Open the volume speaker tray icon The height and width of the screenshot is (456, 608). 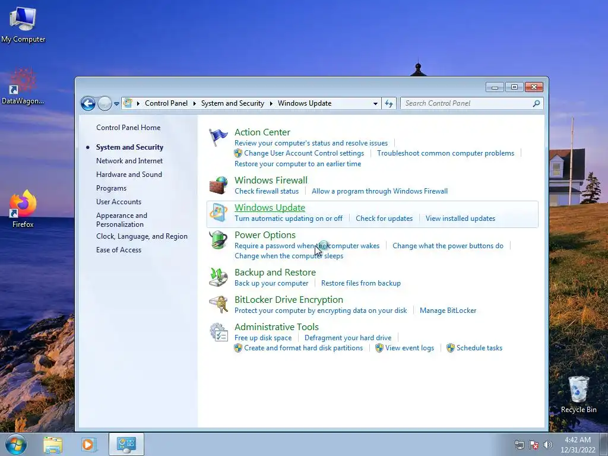[x=548, y=445]
